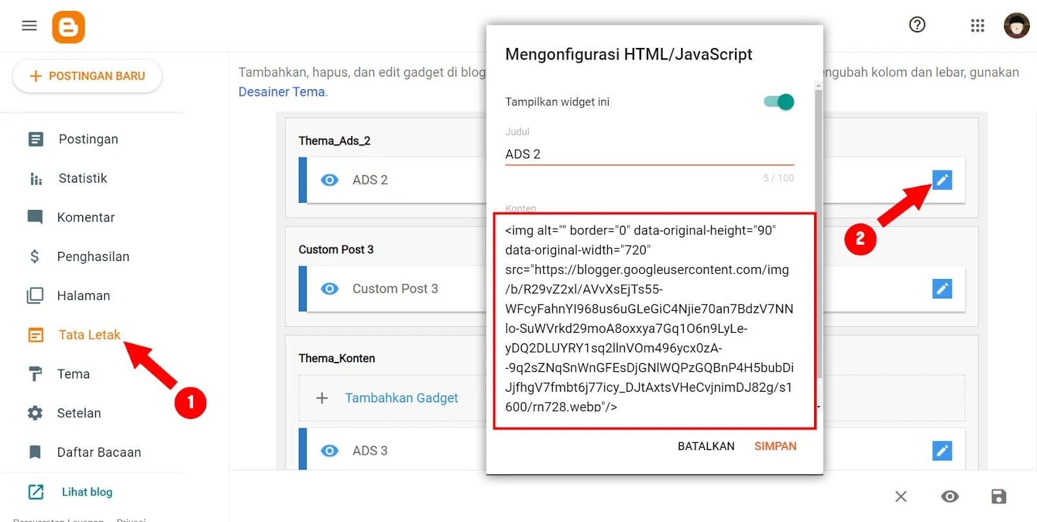Viewport: 1037px width, 522px height.
Task: Open the Google apps grid
Action: point(977,25)
